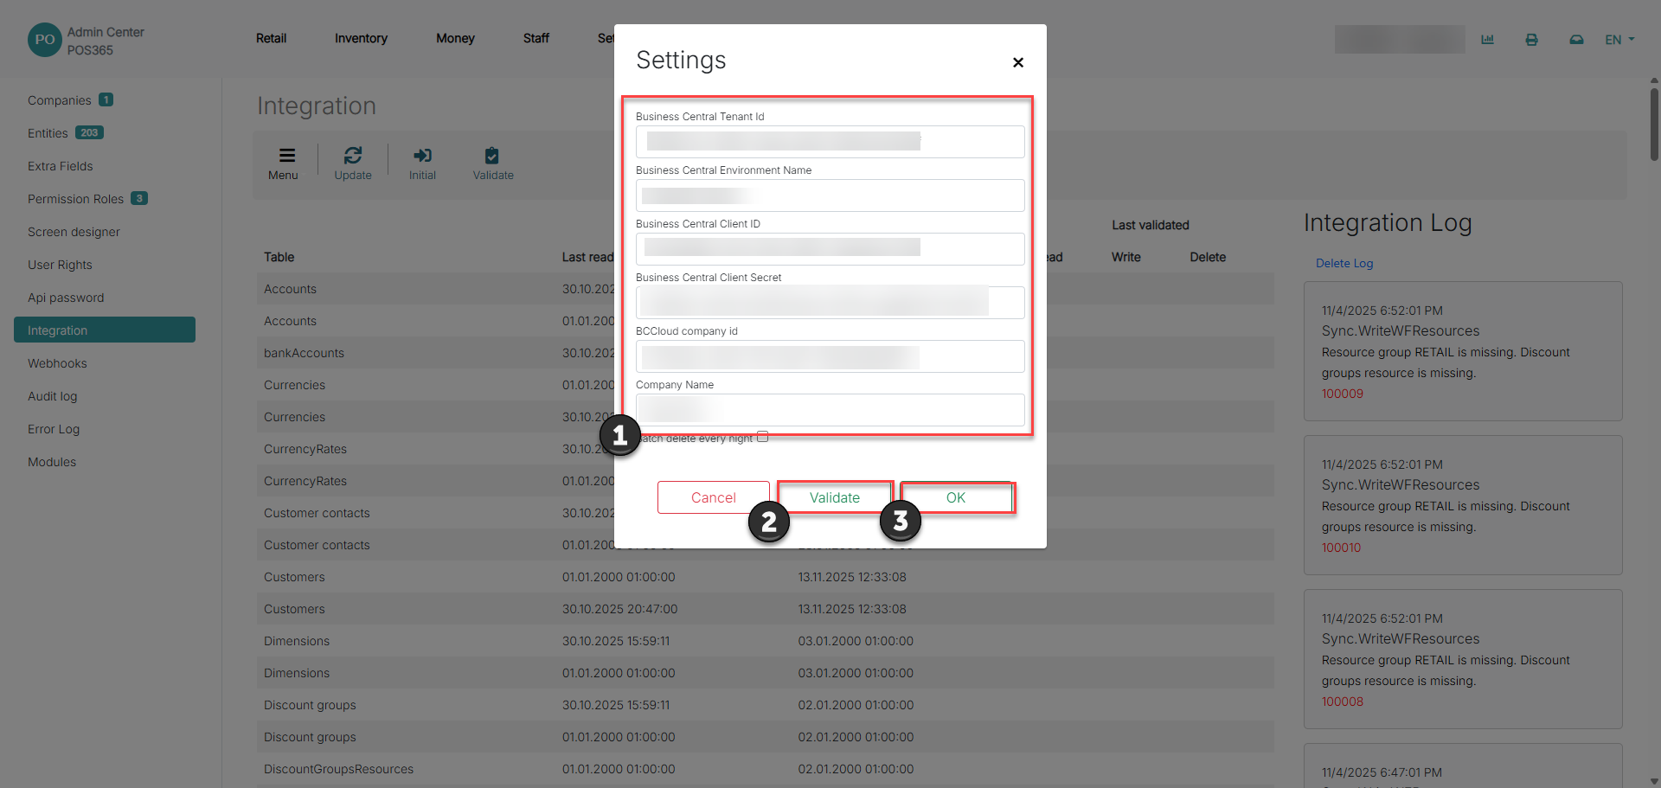
Task: Click log reference 100009
Action: [x=1342, y=394]
